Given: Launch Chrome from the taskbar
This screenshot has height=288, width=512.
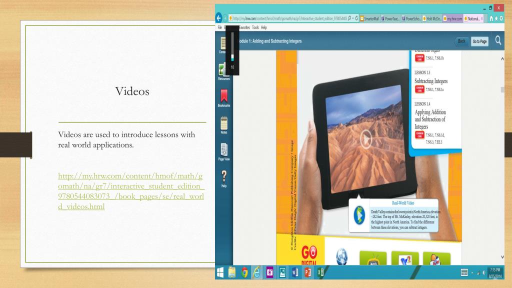Looking at the screenshot, I should click(244, 272).
